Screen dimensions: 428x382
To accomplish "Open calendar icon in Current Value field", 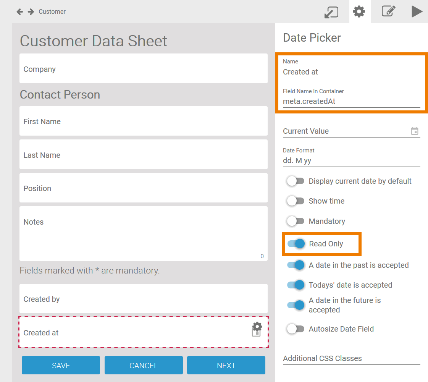I will [x=414, y=131].
